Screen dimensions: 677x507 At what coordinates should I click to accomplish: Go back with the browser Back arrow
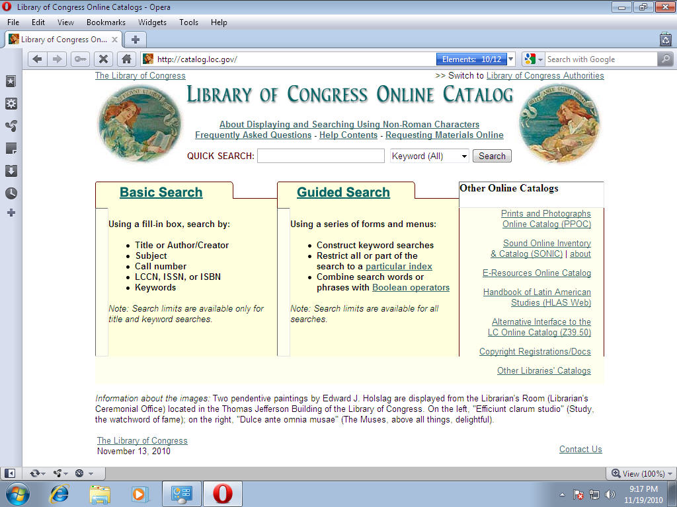coord(37,59)
